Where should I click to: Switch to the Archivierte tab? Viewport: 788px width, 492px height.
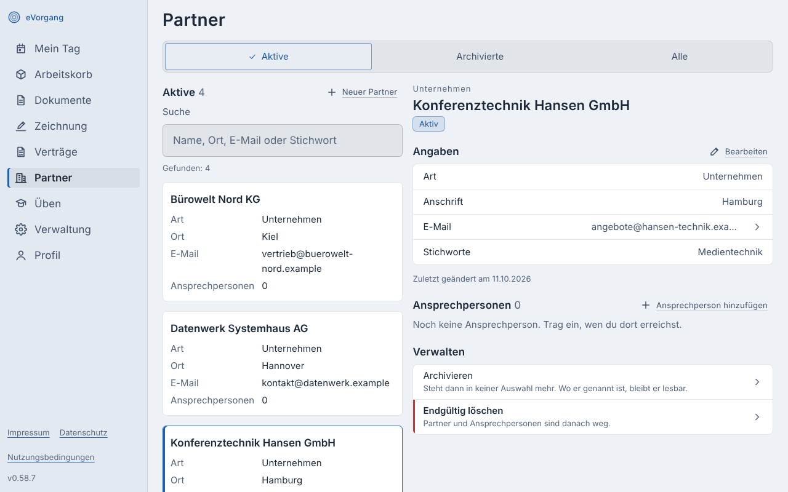coord(480,57)
